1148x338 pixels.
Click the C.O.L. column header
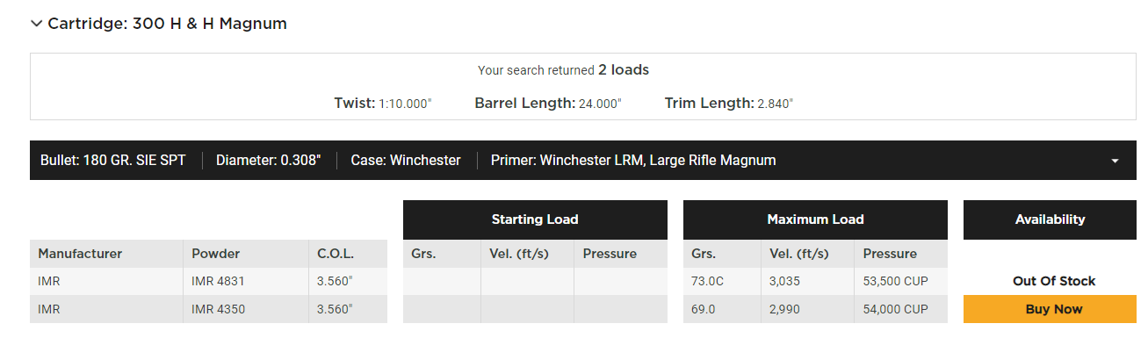(336, 254)
